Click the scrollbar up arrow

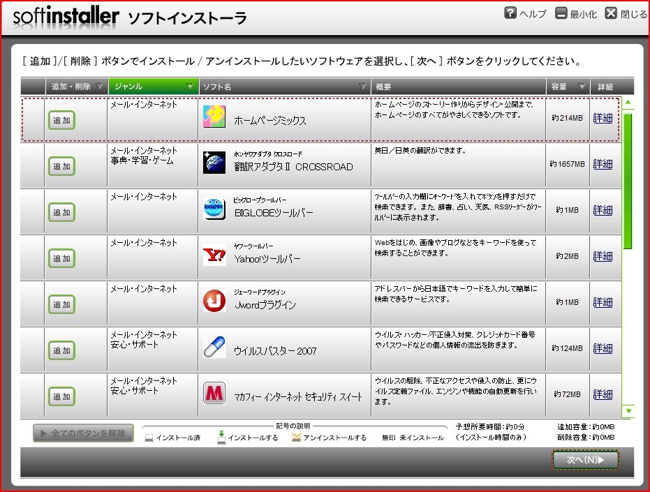628,103
